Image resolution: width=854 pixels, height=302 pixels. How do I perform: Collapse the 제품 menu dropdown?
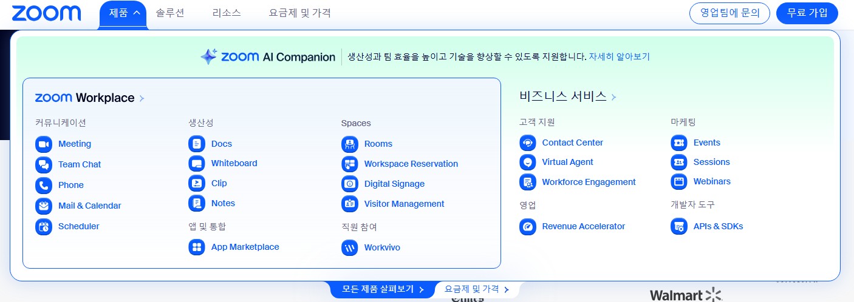coord(123,13)
